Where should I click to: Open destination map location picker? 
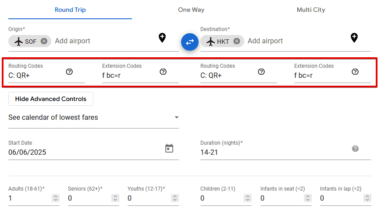tap(354, 38)
